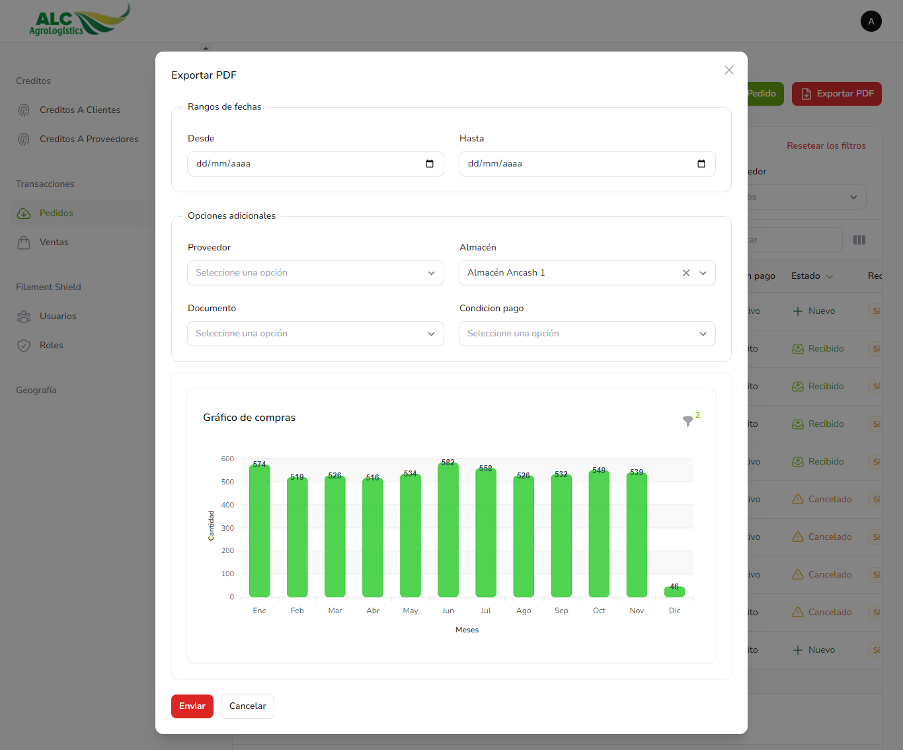Screen dimensions: 903x750
Task: Open the Desde calendar picker icon
Action: point(430,164)
